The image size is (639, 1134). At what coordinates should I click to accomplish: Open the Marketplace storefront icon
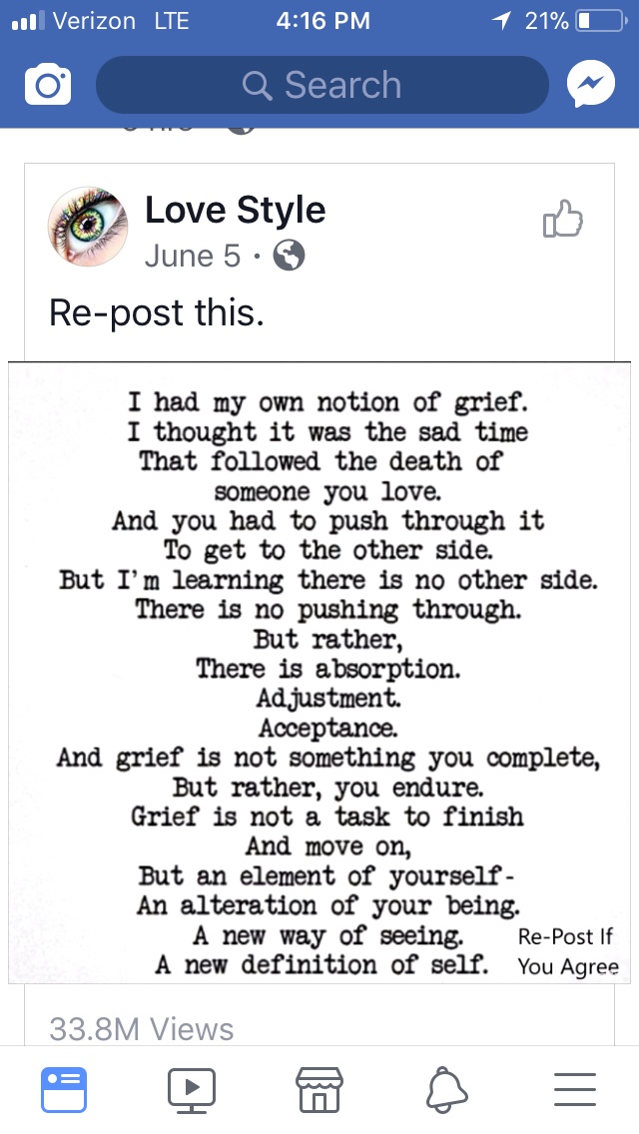pyautogui.click(x=319, y=1089)
